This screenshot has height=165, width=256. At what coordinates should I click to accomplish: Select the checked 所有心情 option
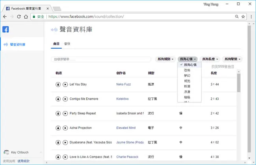pos(189,65)
